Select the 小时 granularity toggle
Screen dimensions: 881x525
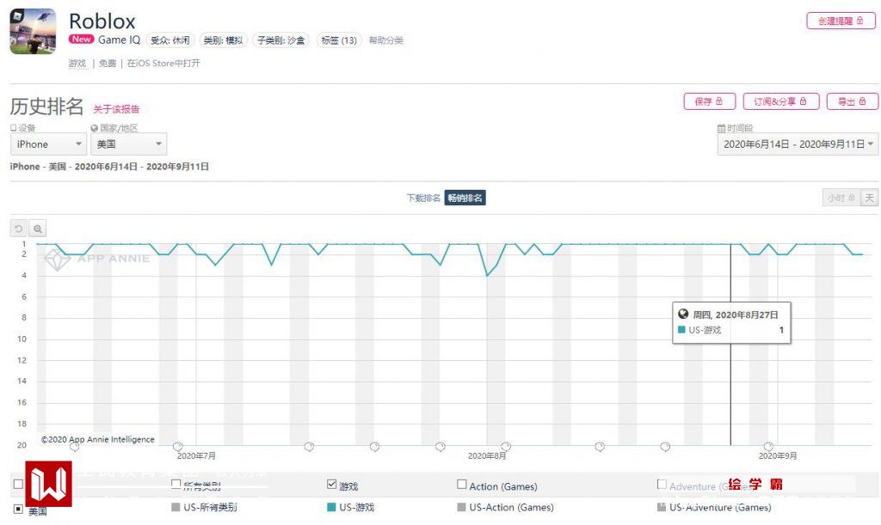841,198
